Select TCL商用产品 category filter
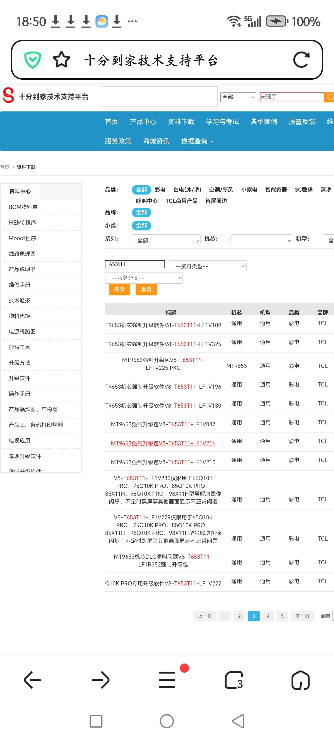The height and width of the screenshot is (739, 334). (181, 201)
